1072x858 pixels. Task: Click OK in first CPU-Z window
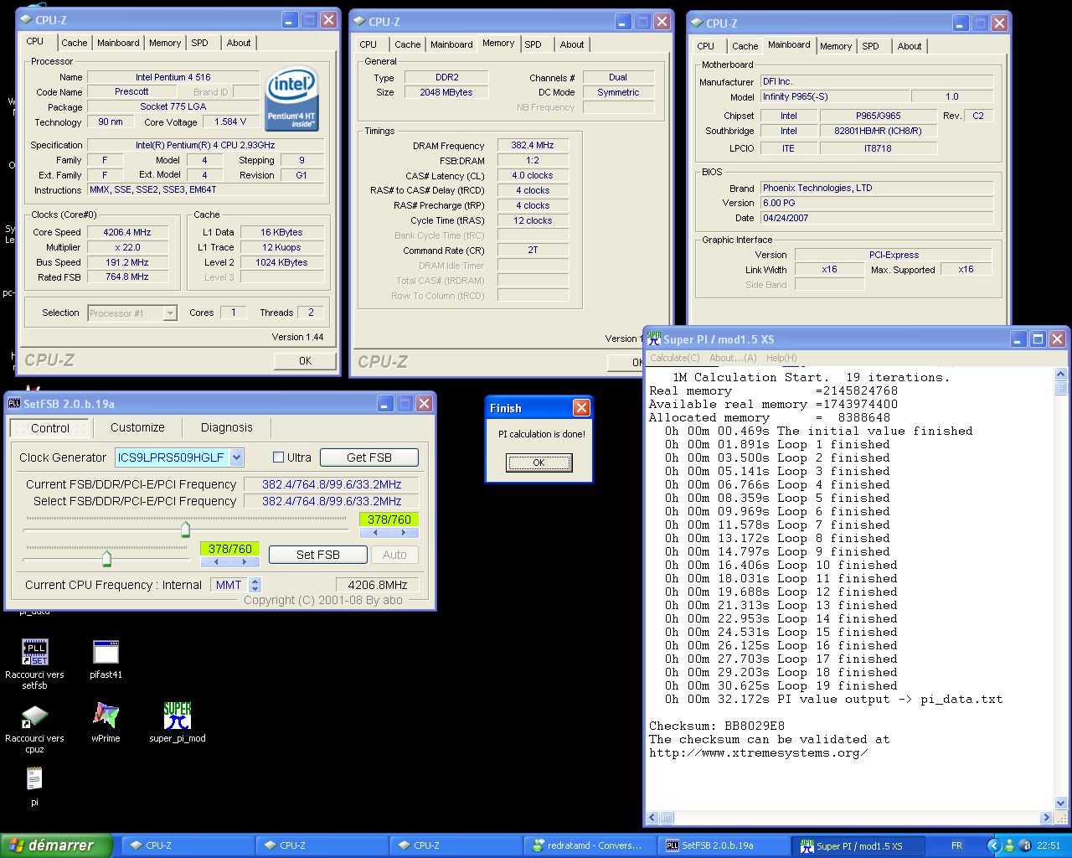[x=305, y=361]
